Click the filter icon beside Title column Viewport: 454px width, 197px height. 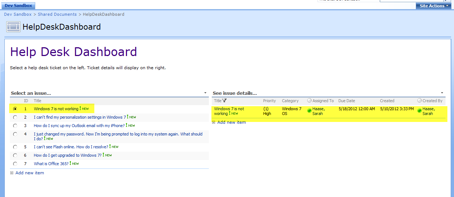225,101
